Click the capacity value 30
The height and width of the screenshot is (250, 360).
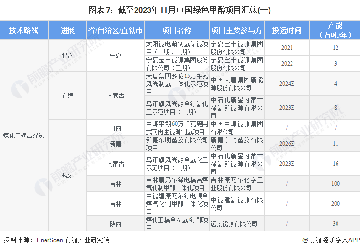click(336, 224)
